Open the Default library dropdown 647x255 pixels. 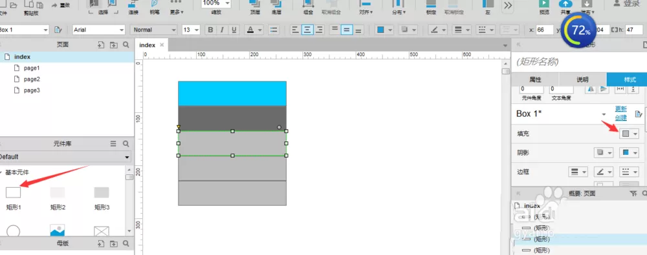pos(65,157)
